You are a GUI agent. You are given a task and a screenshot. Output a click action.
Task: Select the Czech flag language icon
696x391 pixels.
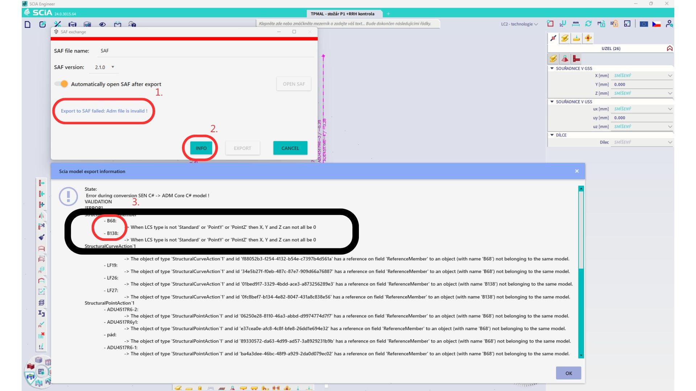656,24
